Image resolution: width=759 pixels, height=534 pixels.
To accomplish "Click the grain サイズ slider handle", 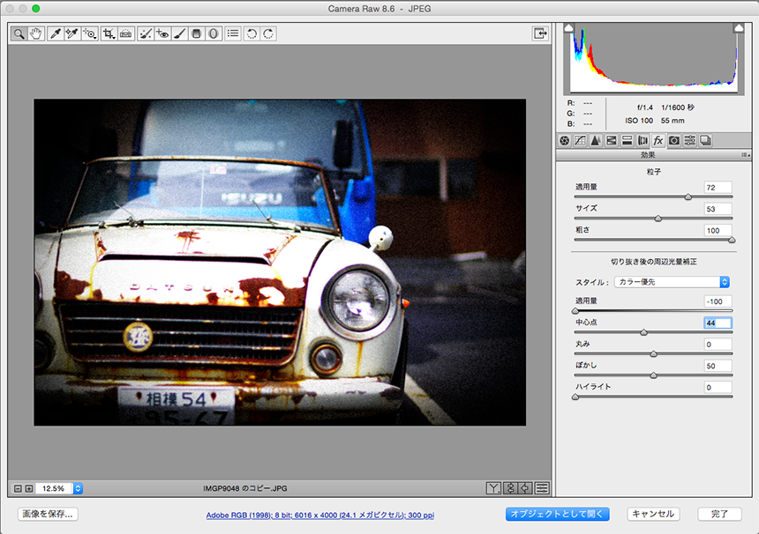I will (658, 219).
